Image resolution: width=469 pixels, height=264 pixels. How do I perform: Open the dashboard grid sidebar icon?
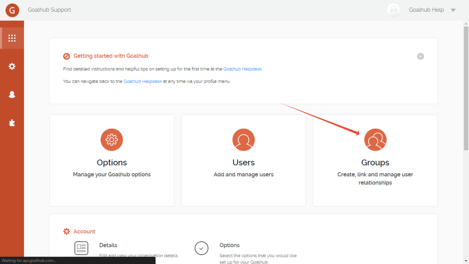pos(12,38)
